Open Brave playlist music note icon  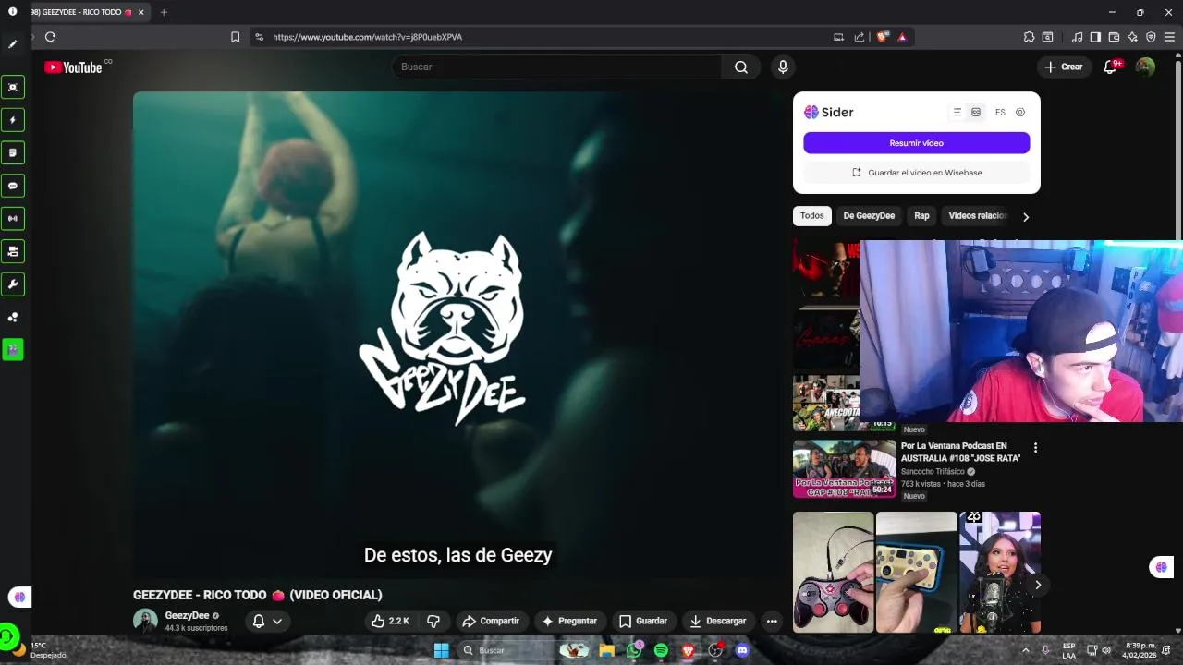tap(1077, 37)
